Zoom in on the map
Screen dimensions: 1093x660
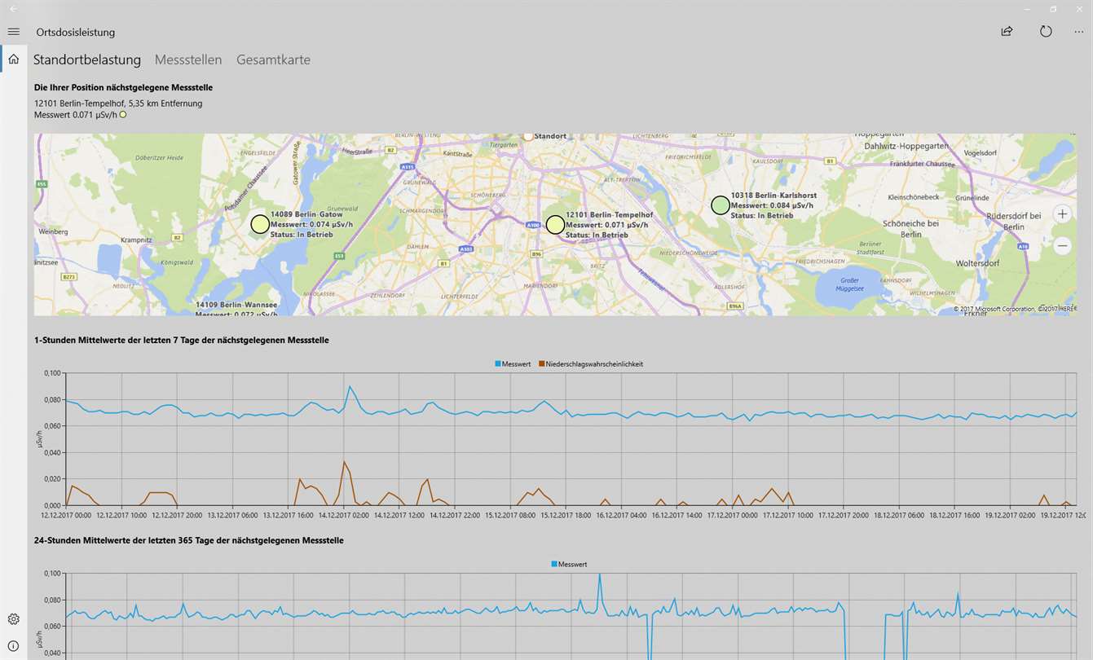click(1062, 214)
